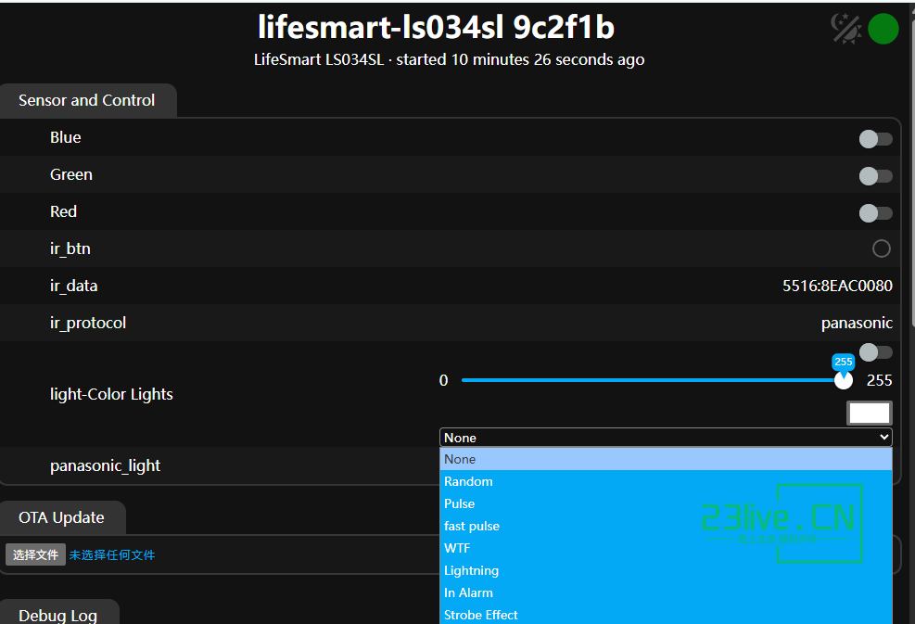This screenshot has width=915, height=624.
Task: Select the Strobe Effect option
Action: [x=666, y=614]
